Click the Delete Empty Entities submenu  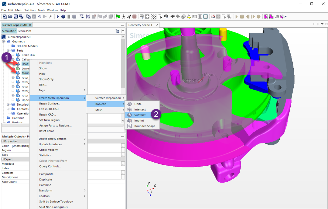pyautogui.click(x=58, y=139)
